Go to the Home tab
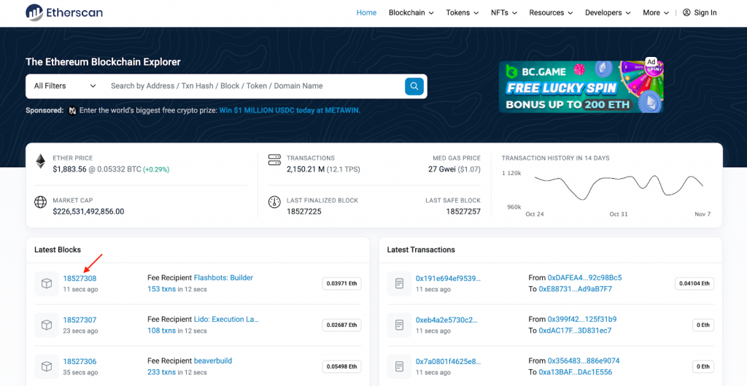Viewport: 747px width, 386px height. click(366, 13)
